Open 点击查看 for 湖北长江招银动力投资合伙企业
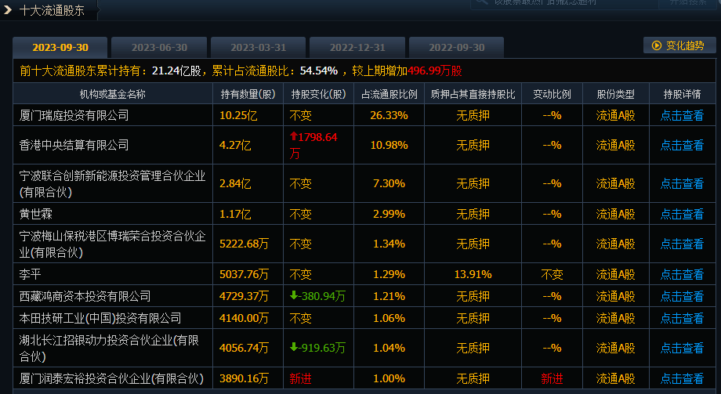Screen dimensions: 721x394 coord(682,348)
